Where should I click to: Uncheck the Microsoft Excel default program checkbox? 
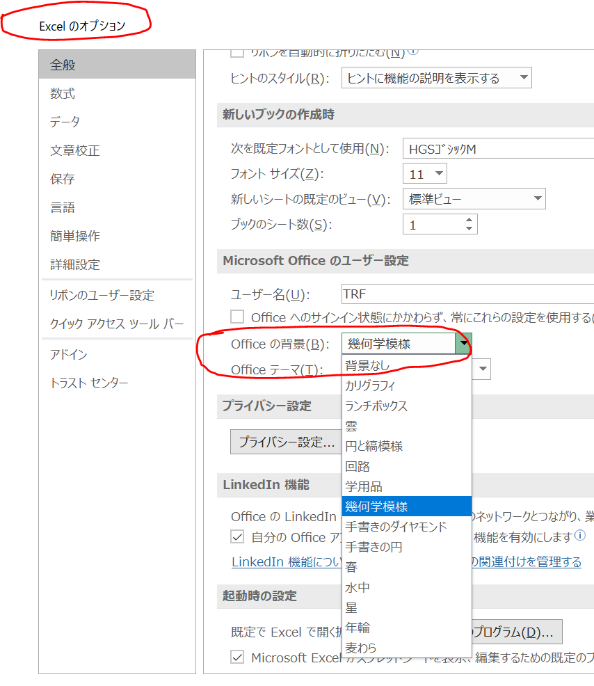tap(237, 657)
